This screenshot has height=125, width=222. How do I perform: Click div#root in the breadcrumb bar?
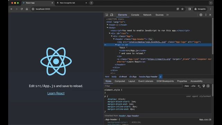tap(123, 77)
